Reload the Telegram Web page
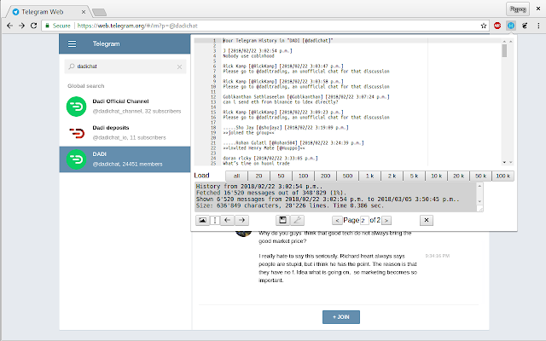Image resolution: width=546 pixels, height=341 pixels. click(33, 26)
